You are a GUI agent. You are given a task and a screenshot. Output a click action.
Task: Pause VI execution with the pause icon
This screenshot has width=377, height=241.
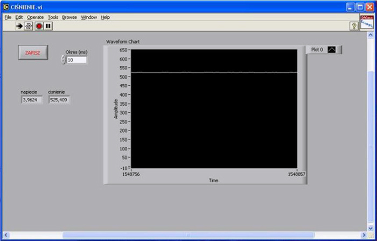click(x=48, y=26)
